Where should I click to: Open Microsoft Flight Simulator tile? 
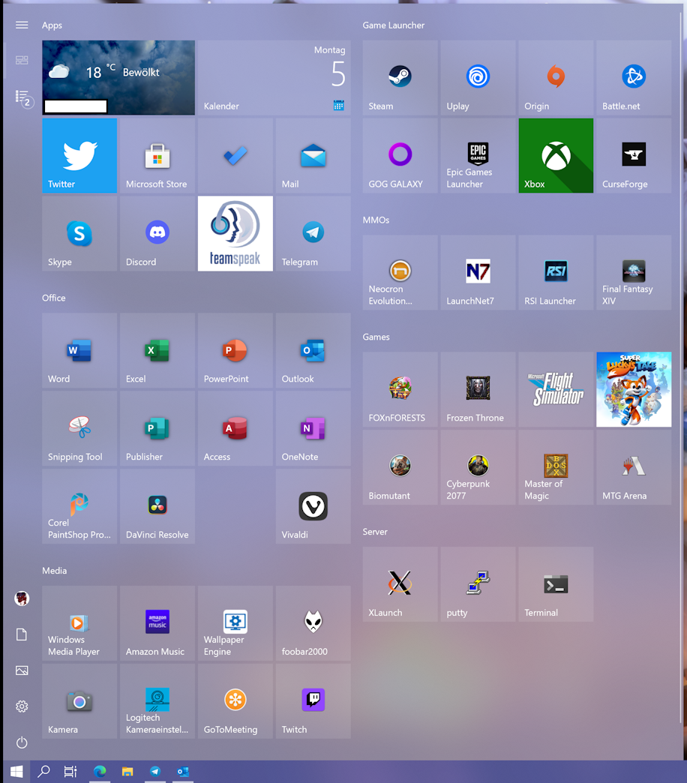coord(556,389)
